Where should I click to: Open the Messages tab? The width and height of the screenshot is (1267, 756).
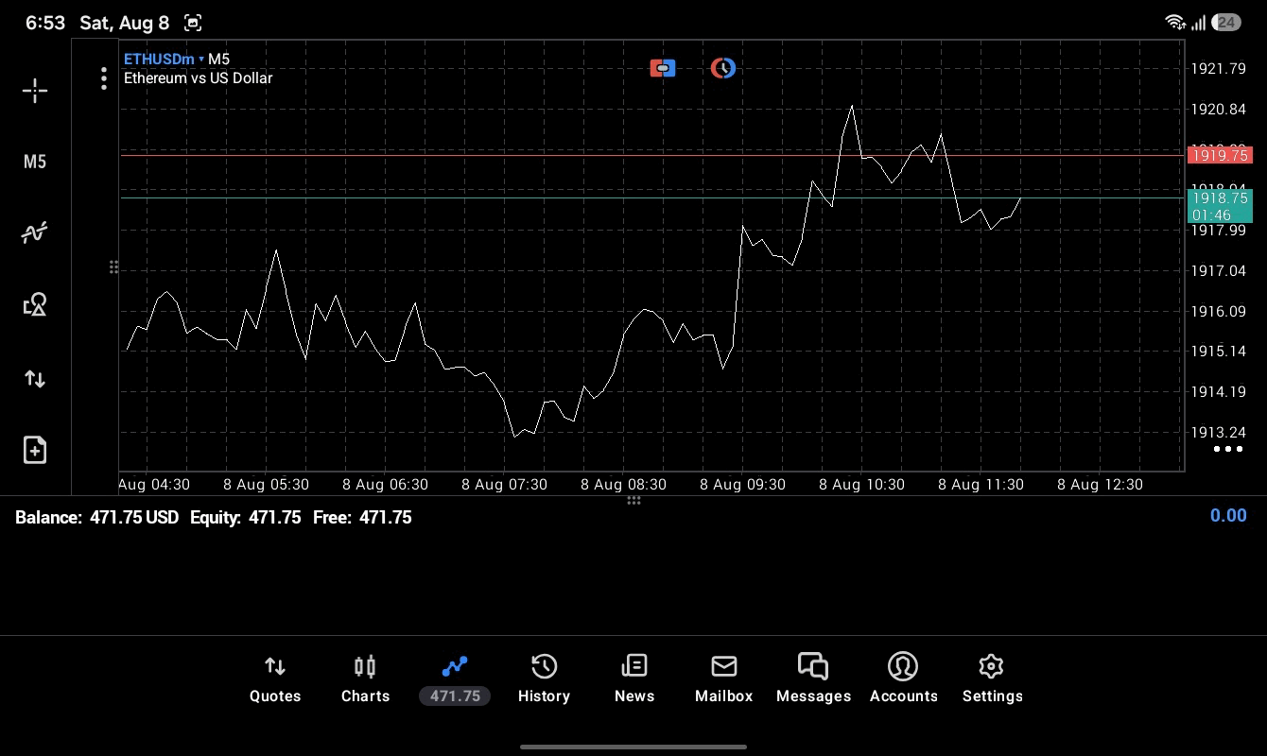(x=813, y=679)
